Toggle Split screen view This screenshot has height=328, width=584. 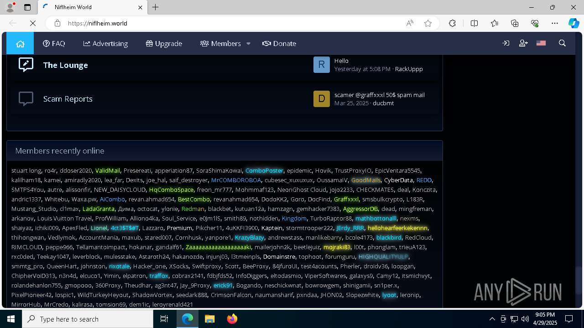[x=474, y=23]
